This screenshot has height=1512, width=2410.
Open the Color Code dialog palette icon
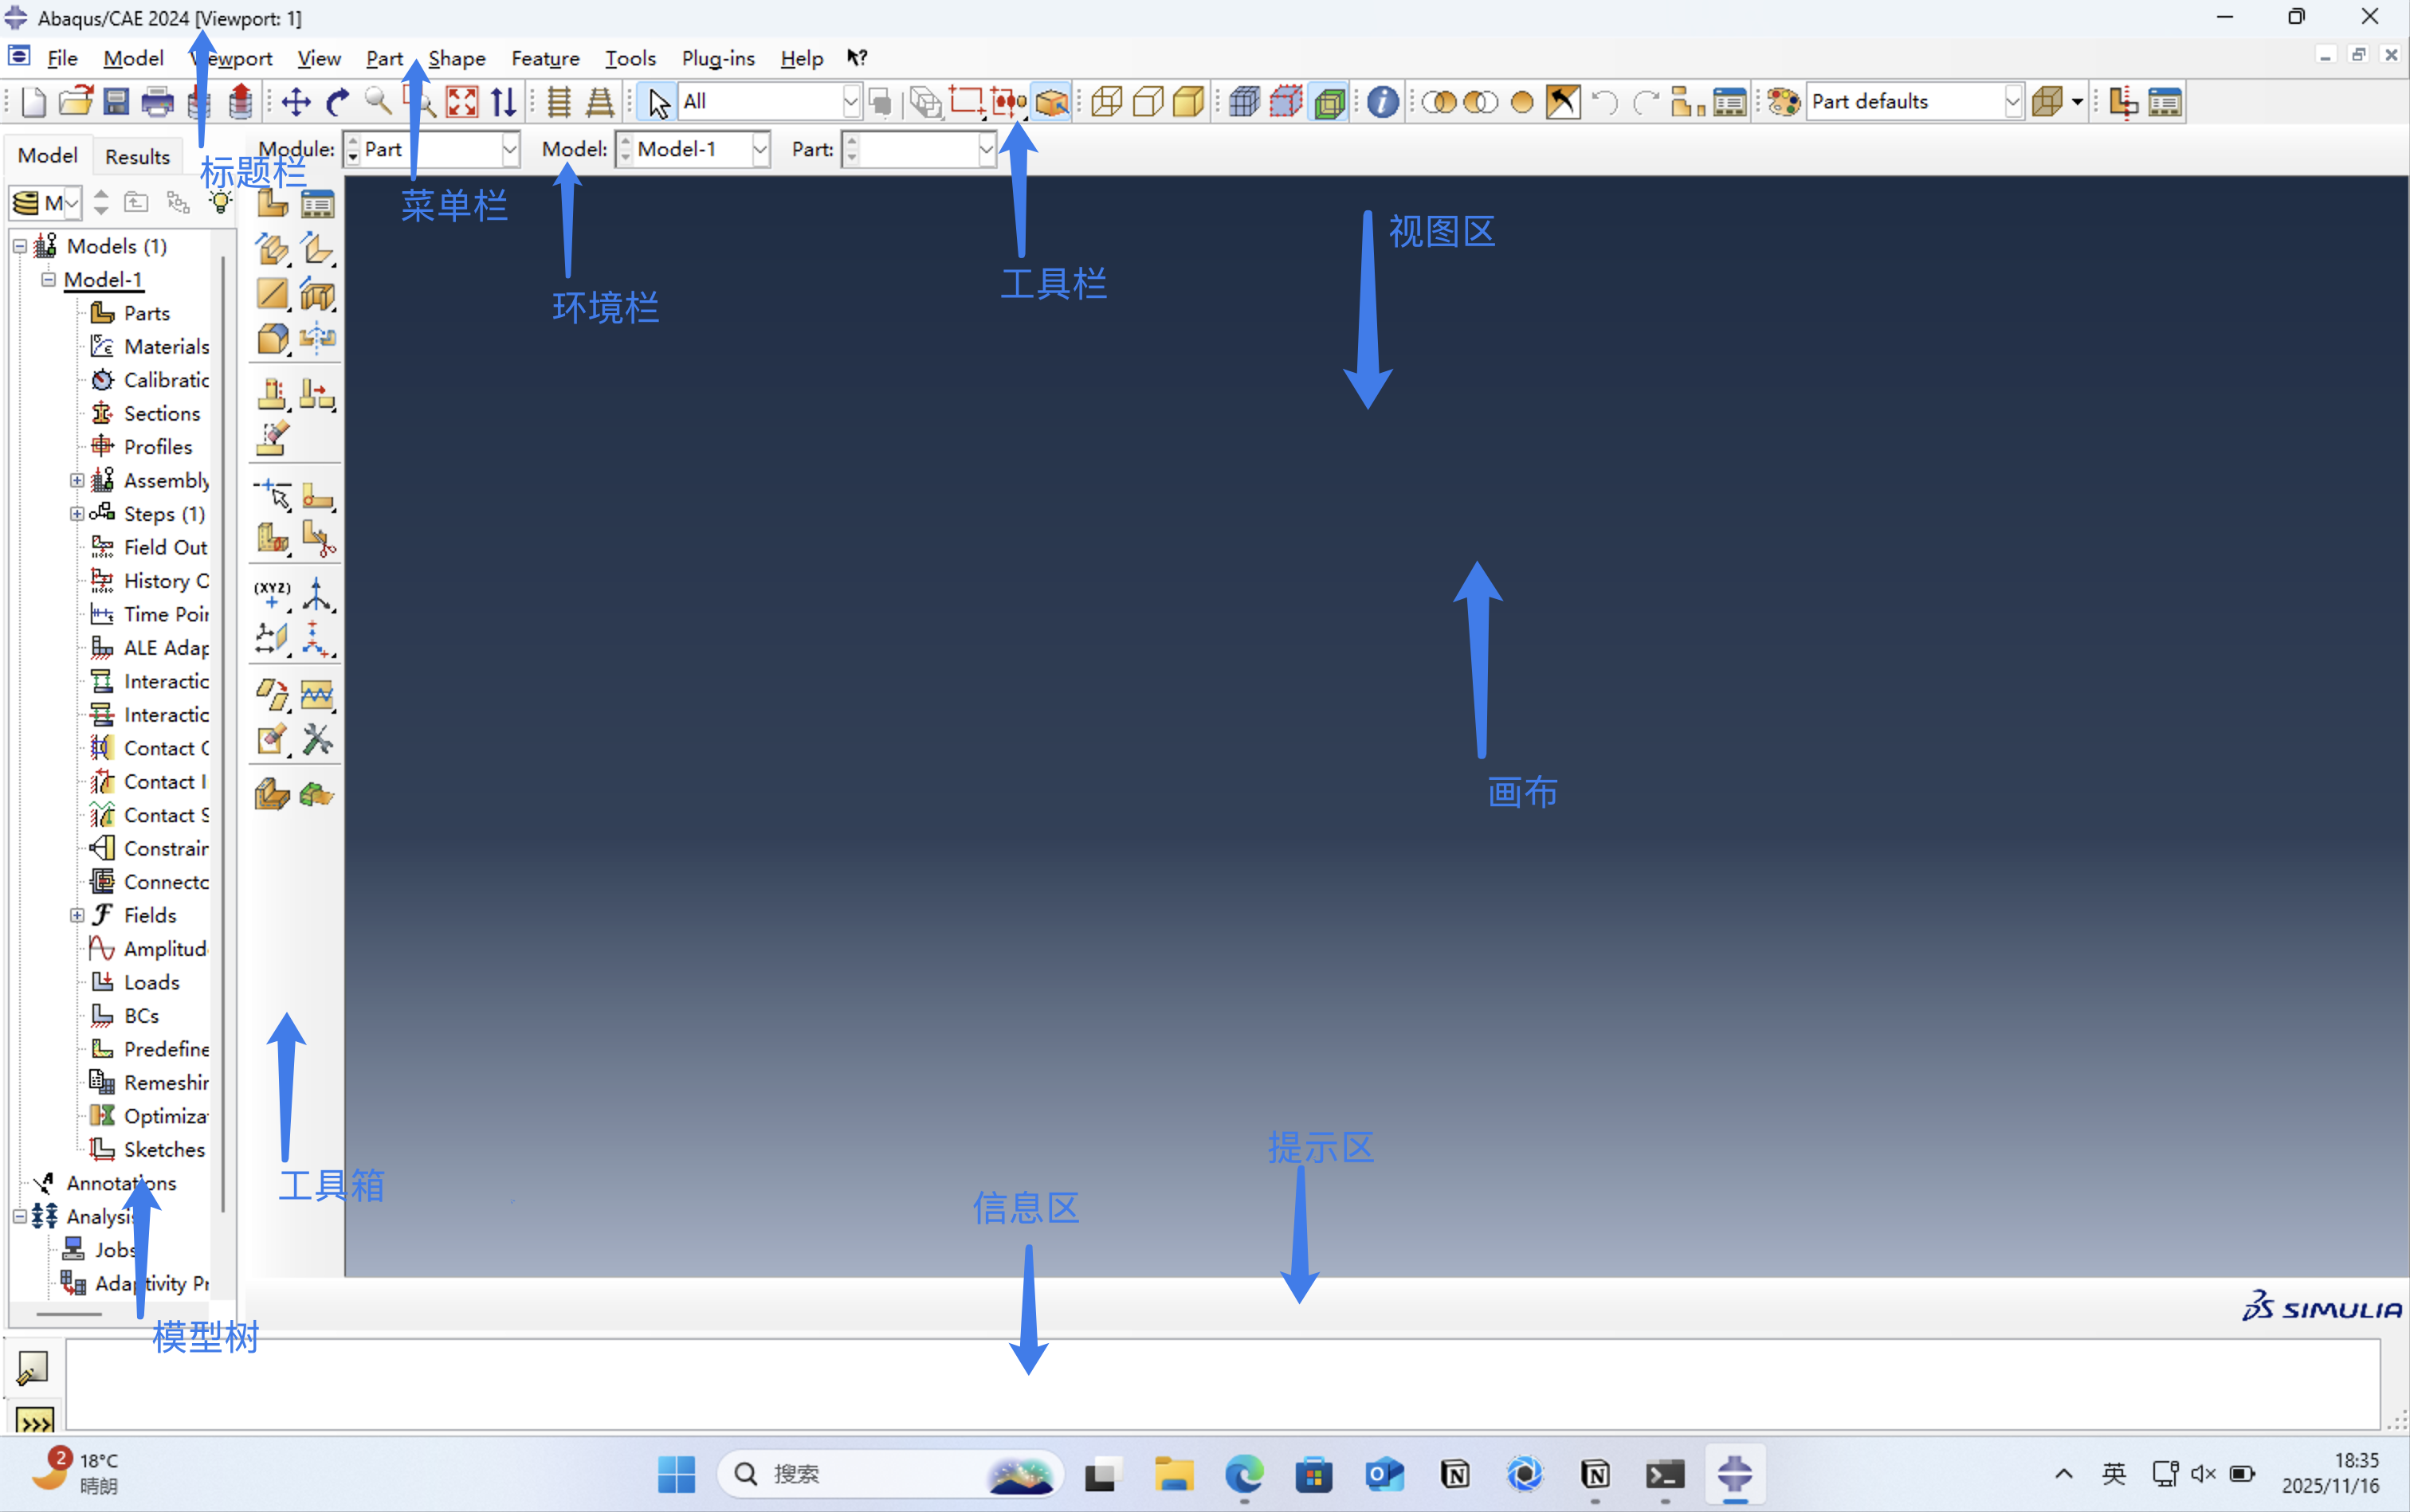click(x=1783, y=101)
